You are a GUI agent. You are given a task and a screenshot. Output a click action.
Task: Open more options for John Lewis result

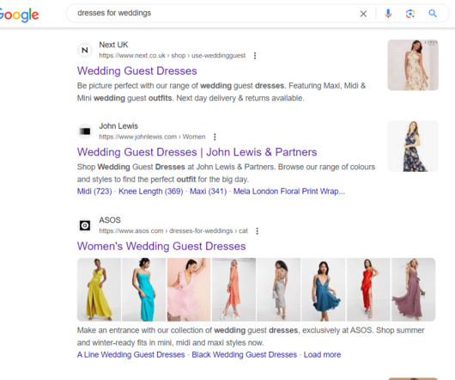215,137
